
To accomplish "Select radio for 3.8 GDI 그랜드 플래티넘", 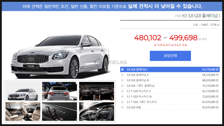I will (122, 86).
